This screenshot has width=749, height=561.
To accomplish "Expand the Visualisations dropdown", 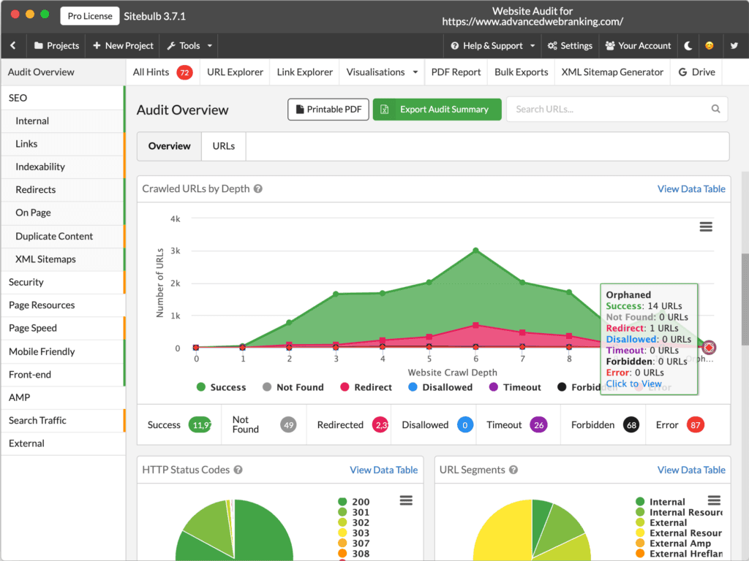I will 382,72.
